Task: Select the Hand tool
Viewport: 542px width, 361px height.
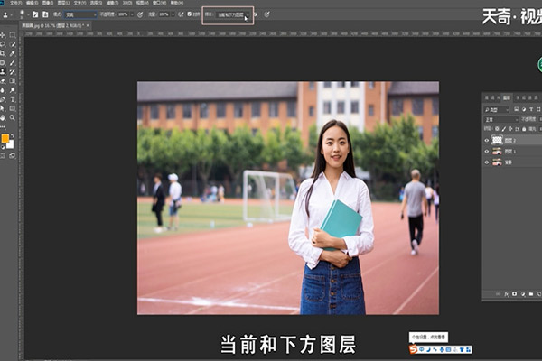Action: click(3, 117)
